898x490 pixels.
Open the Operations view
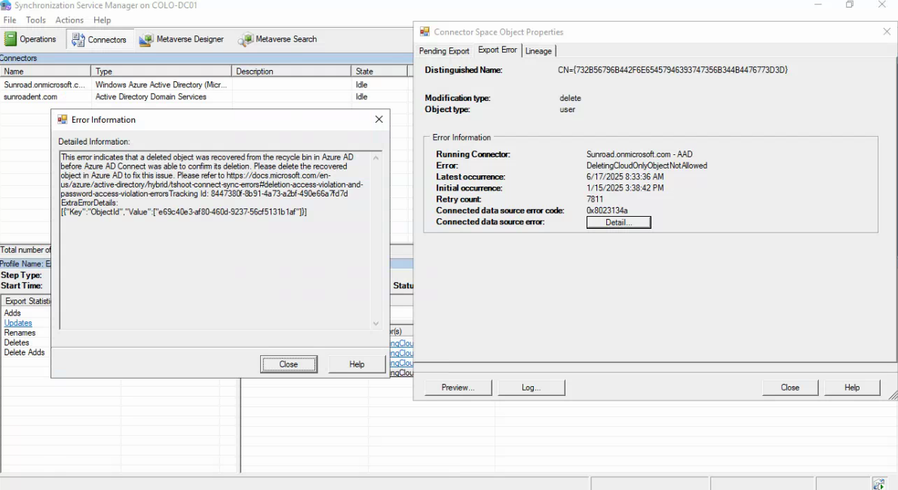tap(31, 39)
